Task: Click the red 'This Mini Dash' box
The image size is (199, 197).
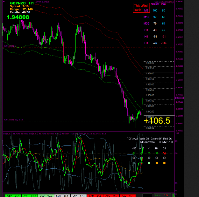Action: click(x=141, y=8)
